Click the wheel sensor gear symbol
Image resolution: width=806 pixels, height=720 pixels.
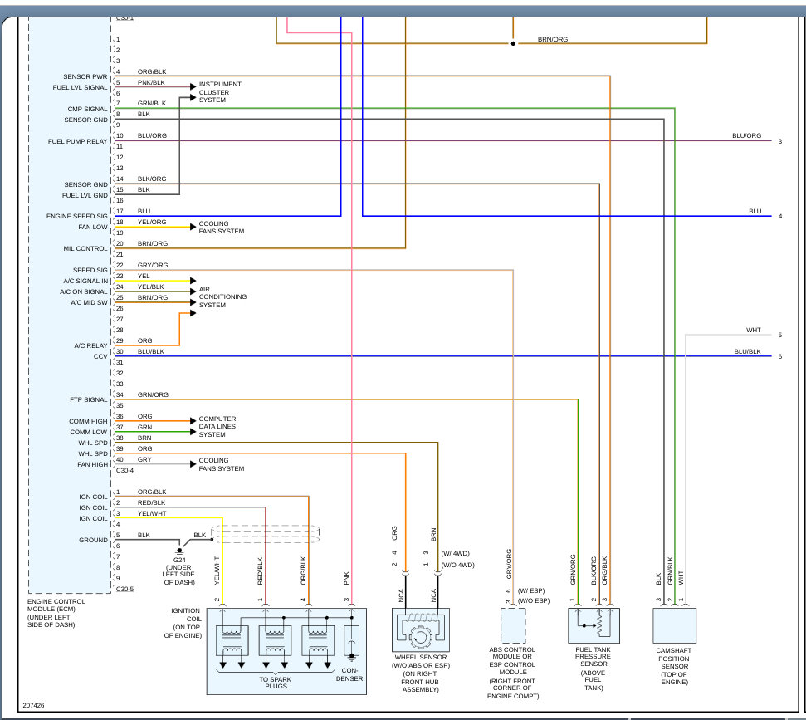(421, 637)
